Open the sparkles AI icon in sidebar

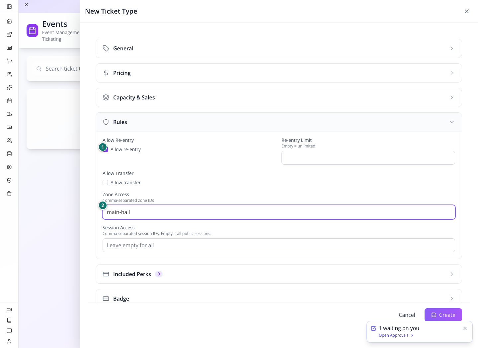tap(9, 87)
